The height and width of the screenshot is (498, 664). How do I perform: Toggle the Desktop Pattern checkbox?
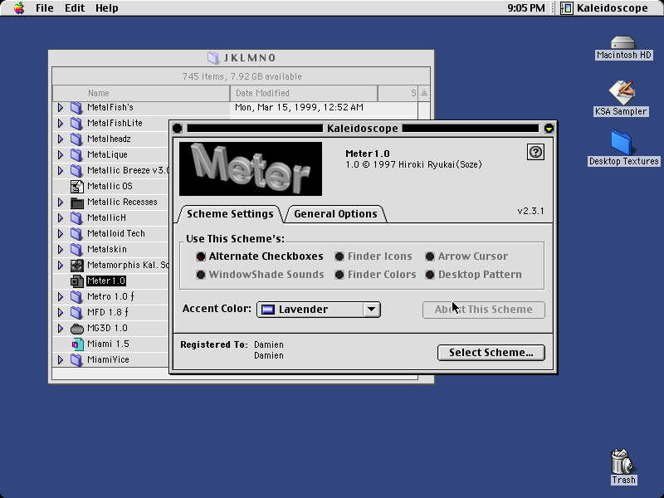click(x=430, y=275)
